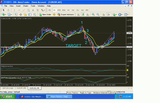Click the Default profile status entry
Viewport: 160px width, 103px height.
coord(17,92)
